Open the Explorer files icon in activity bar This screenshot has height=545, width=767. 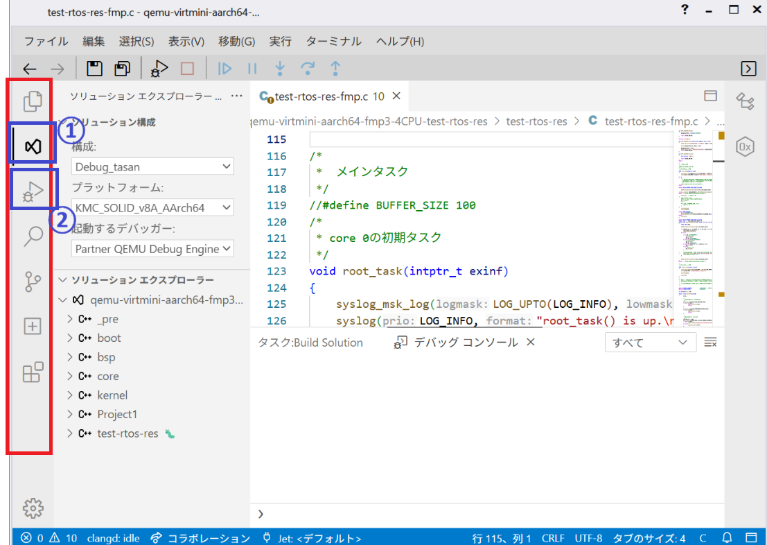[33, 102]
